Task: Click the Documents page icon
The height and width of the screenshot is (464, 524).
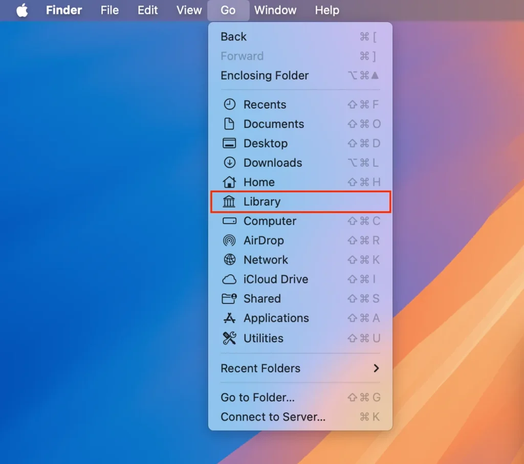Action: pyautogui.click(x=229, y=124)
